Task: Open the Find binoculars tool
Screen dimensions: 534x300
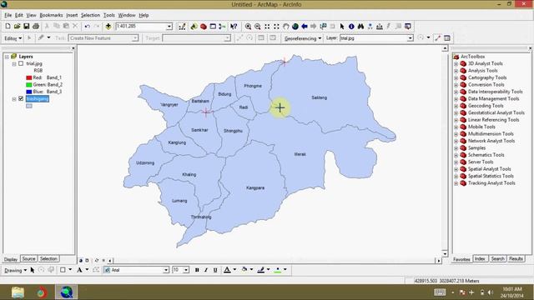Action: coord(360,26)
